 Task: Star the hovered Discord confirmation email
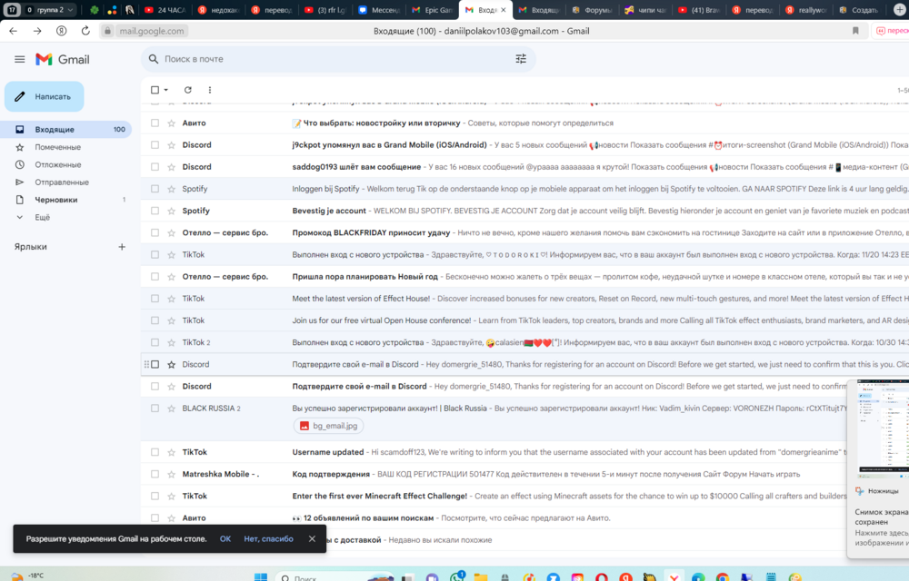171,365
